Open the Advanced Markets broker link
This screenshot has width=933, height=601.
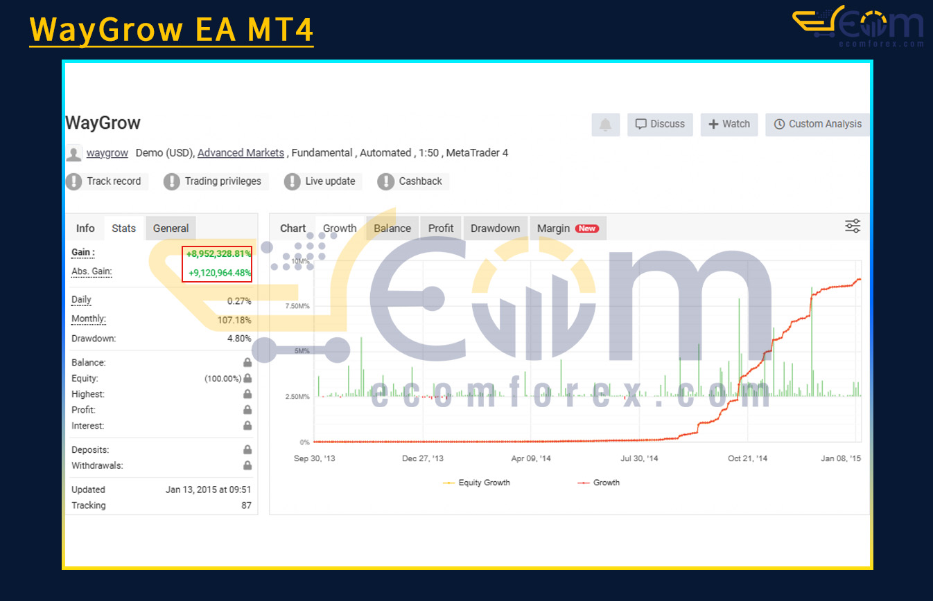241,153
